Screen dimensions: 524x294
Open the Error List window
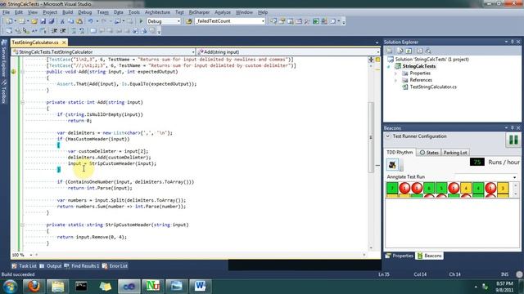[x=115, y=266]
